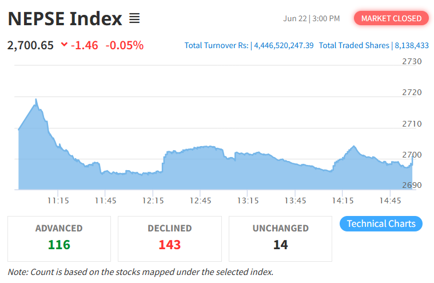Click the MARKET CLOSED status badge
This screenshot has height=283, width=434.
[x=391, y=18]
